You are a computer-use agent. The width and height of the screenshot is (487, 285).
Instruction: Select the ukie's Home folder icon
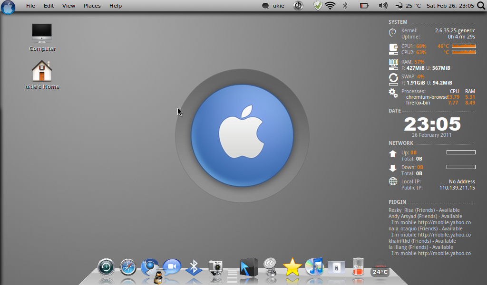click(42, 75)
